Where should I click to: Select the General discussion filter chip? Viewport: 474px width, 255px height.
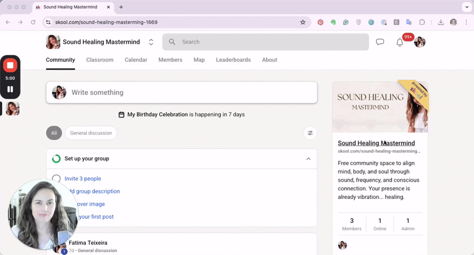(x=91, y=133)
